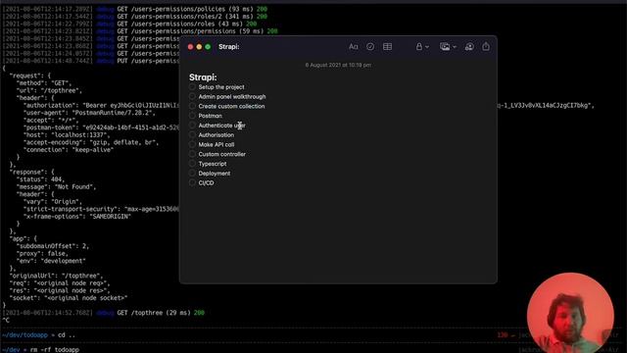Viewport: 627px width, 353px height.
Task: Click the 'cd ..' terminal command line
Action: 67,335
